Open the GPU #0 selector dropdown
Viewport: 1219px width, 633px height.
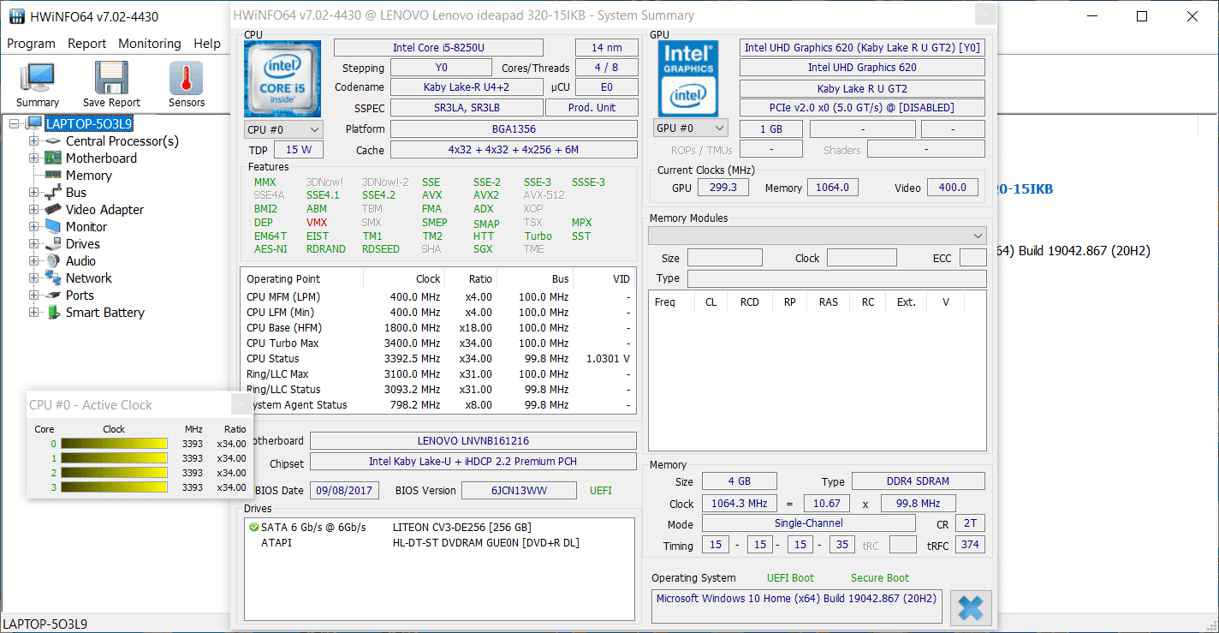(x=691, y=128)
